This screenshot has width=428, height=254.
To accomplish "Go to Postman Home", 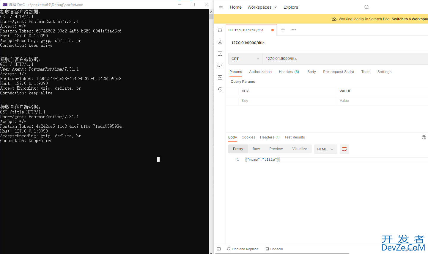I will (236, 7).
